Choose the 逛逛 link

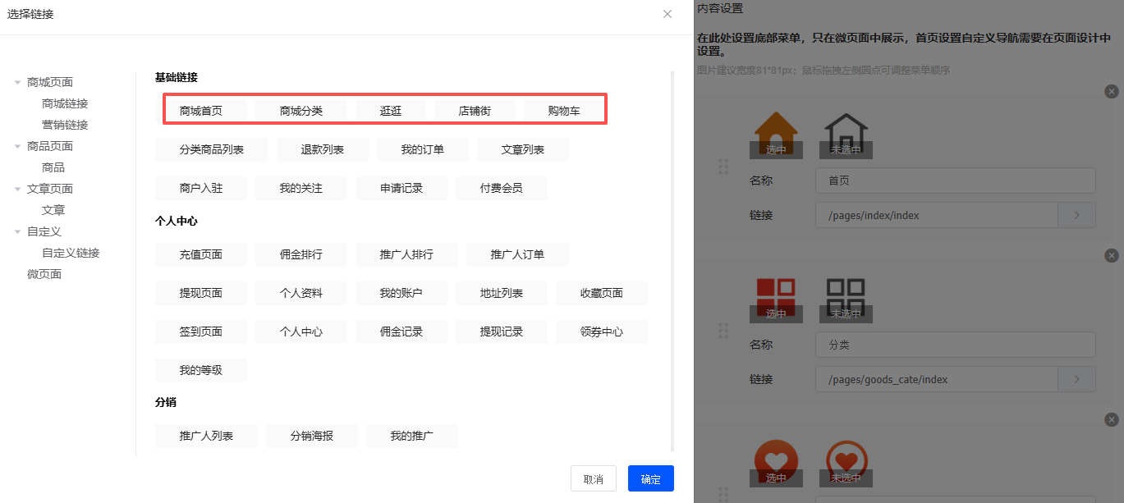[x=391, y=111]
